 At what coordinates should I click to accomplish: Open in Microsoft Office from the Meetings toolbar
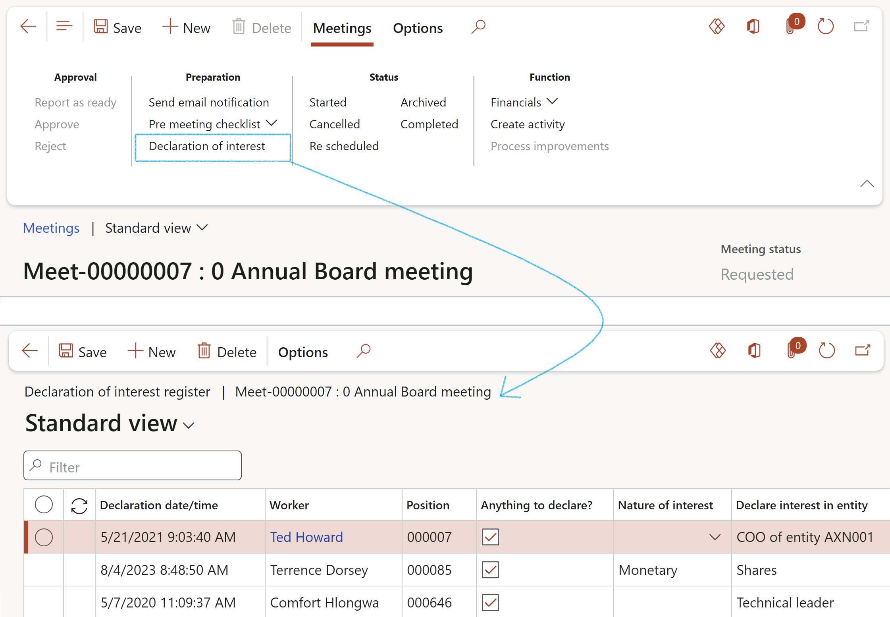click(753, 27)
